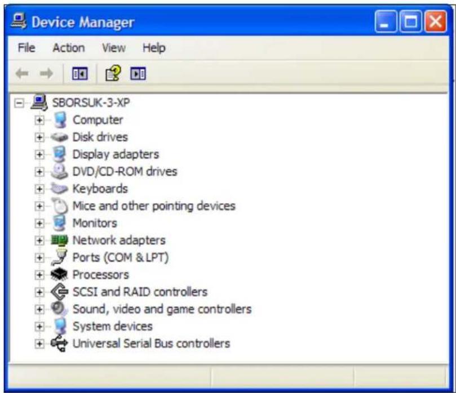Expand Universal Serial Bus controllers node

[x=39, y=343]
